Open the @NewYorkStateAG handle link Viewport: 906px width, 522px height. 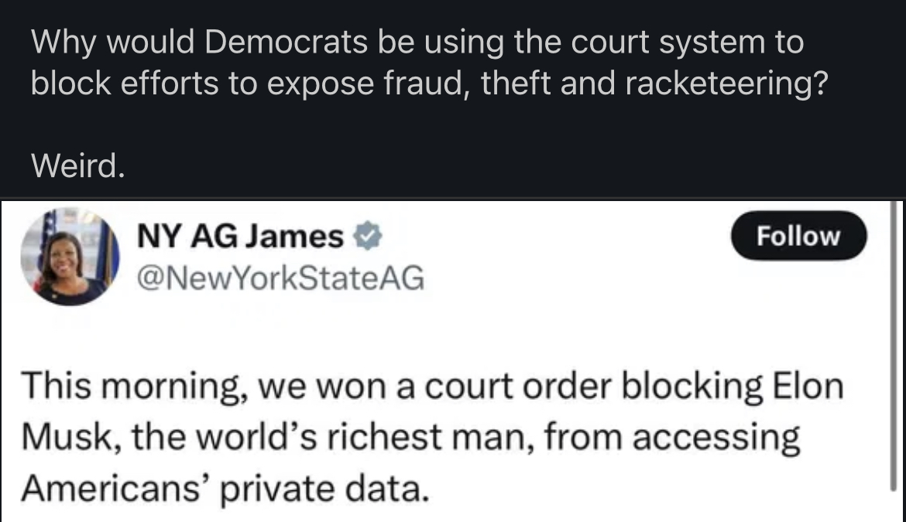pos(280,278)
